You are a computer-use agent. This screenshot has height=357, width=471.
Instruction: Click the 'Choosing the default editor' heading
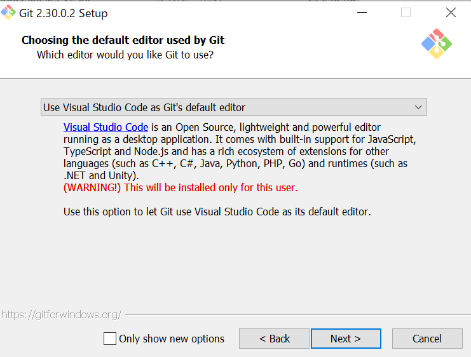pos(123,40)
